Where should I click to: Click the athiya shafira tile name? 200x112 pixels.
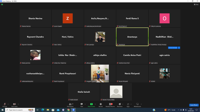100,55
